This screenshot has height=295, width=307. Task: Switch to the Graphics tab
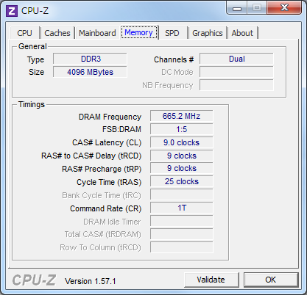pos(208,33)
